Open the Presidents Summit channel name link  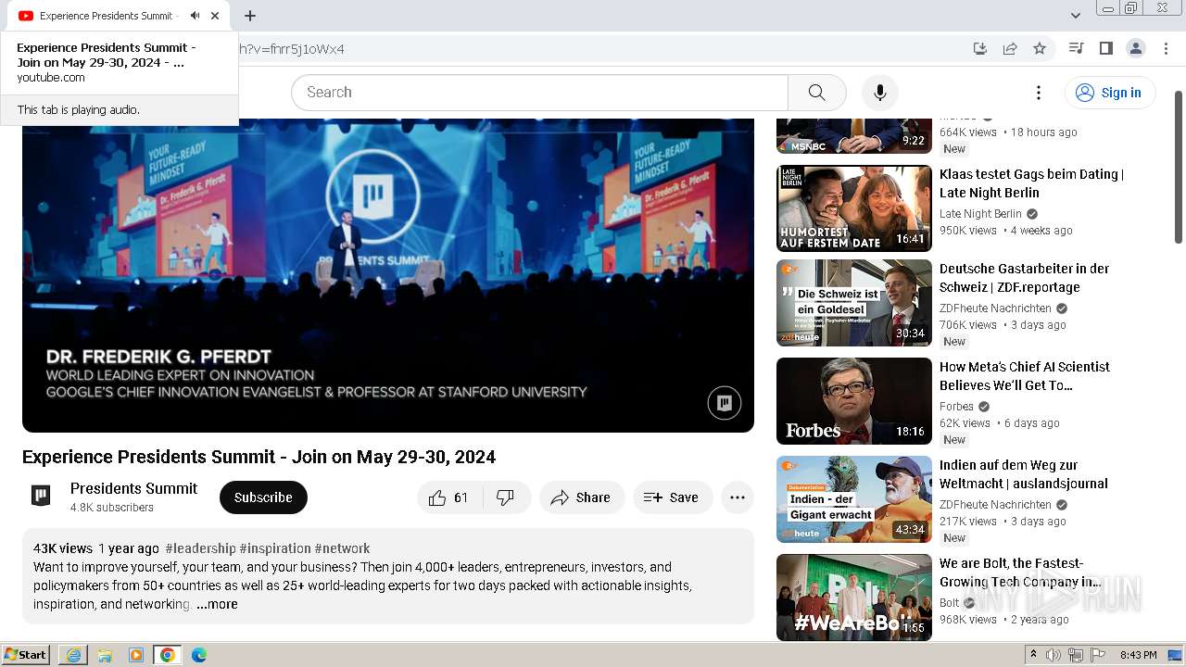(133, 488)
